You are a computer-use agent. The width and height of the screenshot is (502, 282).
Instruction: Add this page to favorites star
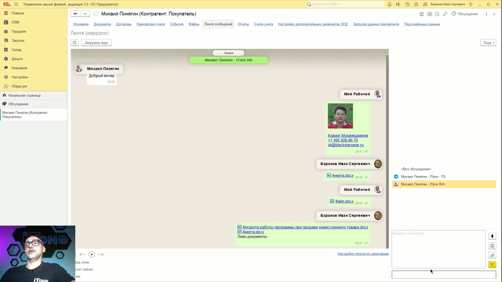coord(96,14)
